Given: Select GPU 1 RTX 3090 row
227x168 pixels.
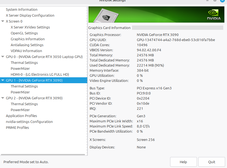Looking at the screenshot, I should 43,80.
